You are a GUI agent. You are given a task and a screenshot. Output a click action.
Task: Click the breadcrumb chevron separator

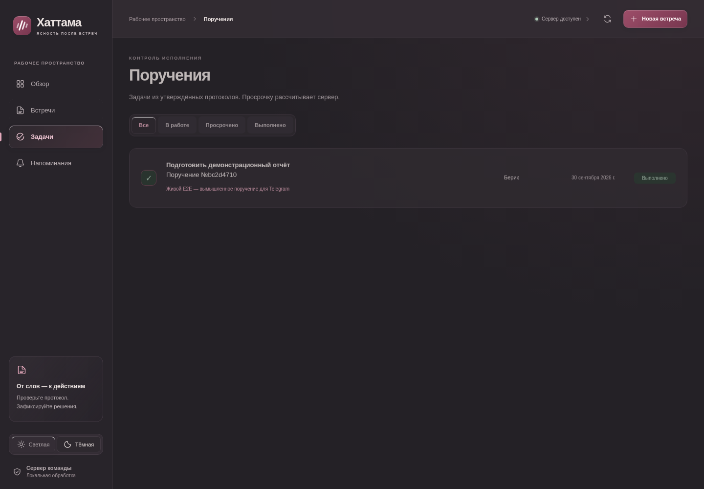tap(195, 19)
